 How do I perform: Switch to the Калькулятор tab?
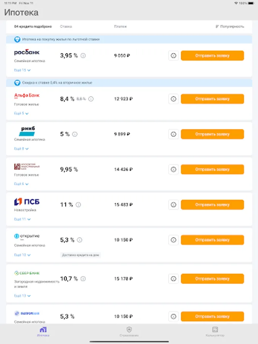click(215, 331)
